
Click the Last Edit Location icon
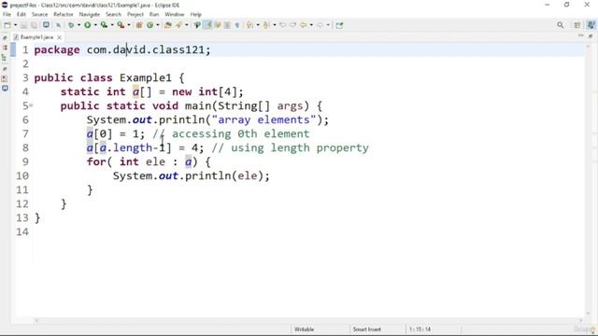282,25
